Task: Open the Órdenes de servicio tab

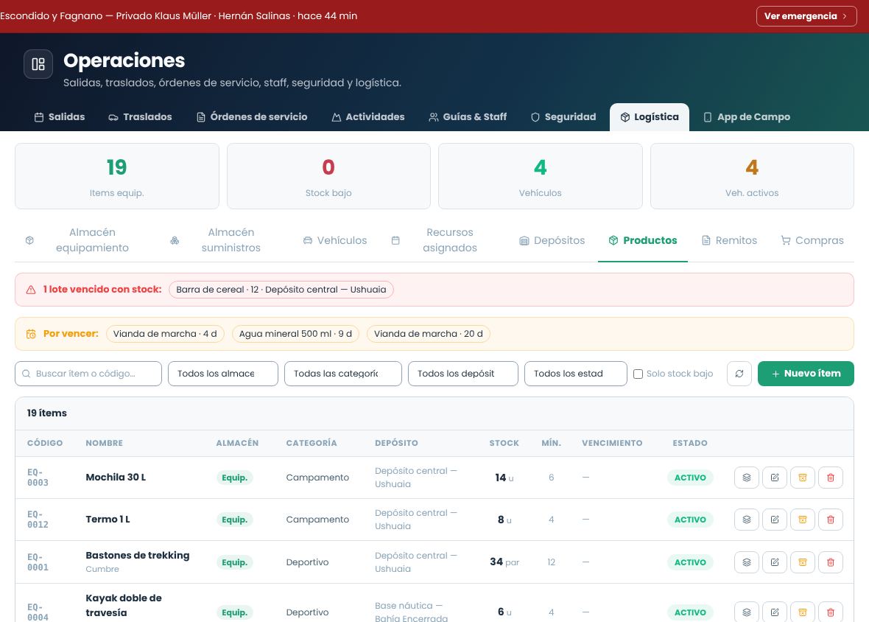Action: (252, 117)
